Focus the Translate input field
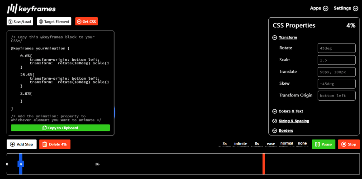 click(337, 72)
